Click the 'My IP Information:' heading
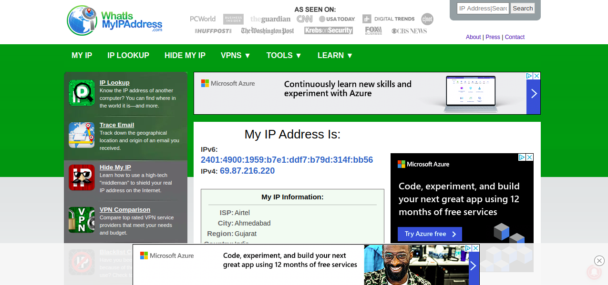 [292, 197]
